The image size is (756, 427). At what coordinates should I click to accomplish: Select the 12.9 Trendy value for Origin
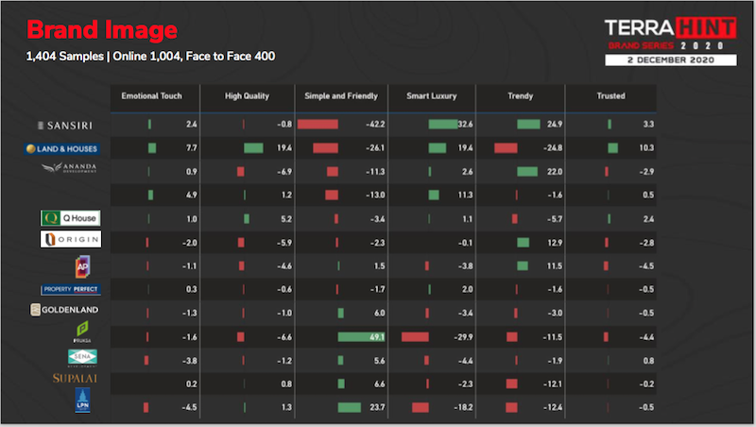click(x=555, y=243)
